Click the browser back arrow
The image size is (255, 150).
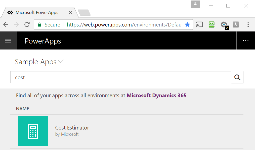click(6, 24)
